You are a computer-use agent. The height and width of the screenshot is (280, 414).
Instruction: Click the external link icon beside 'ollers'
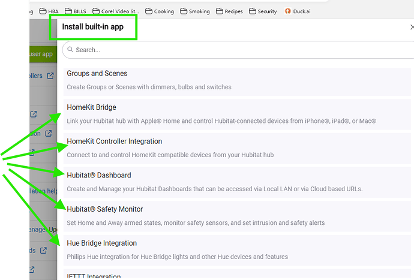pos(50,76)
